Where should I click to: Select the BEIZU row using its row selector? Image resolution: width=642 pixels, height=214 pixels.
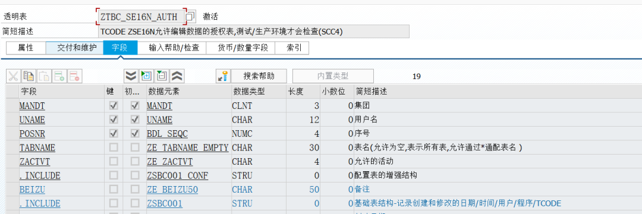[x=12, y=189]
